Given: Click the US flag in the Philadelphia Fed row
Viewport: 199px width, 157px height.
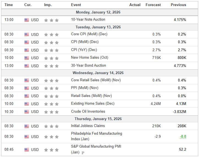Looking at the screenshot, I should point(27,137).
